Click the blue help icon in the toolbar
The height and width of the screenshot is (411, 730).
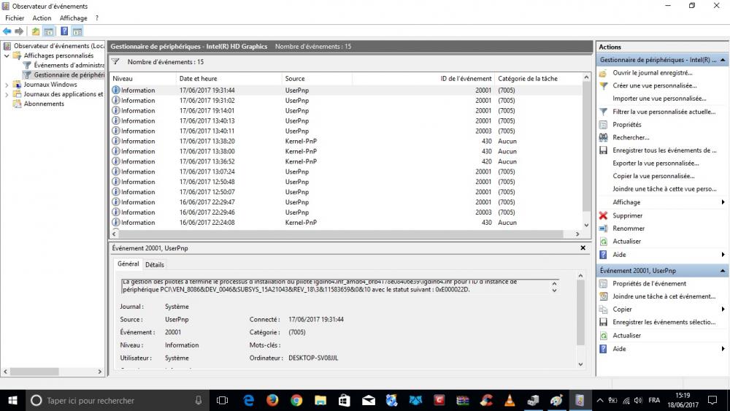64,31
